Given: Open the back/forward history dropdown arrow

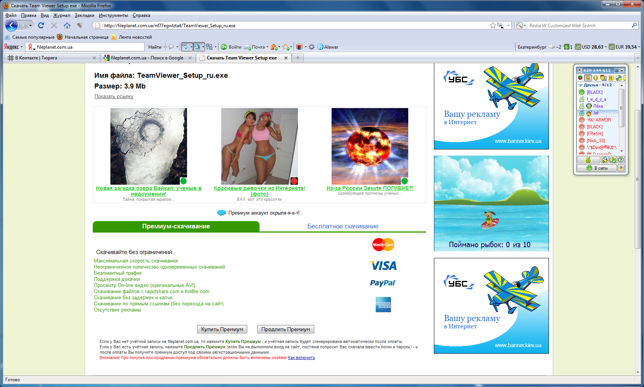Looking at the screenshot, I should tap(31, 26).
